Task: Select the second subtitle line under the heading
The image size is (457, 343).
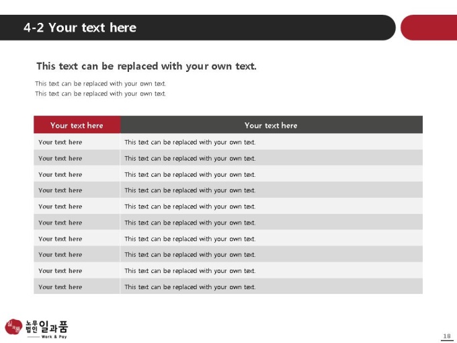Action: coord(101,93)
